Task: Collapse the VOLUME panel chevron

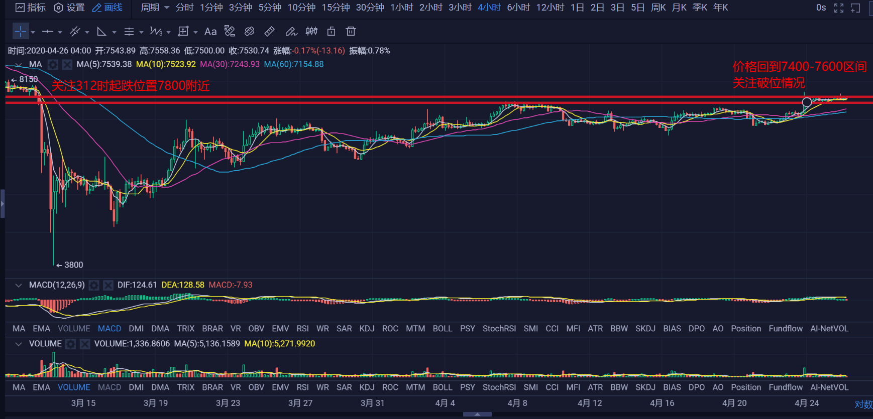Action: [19, 344]
